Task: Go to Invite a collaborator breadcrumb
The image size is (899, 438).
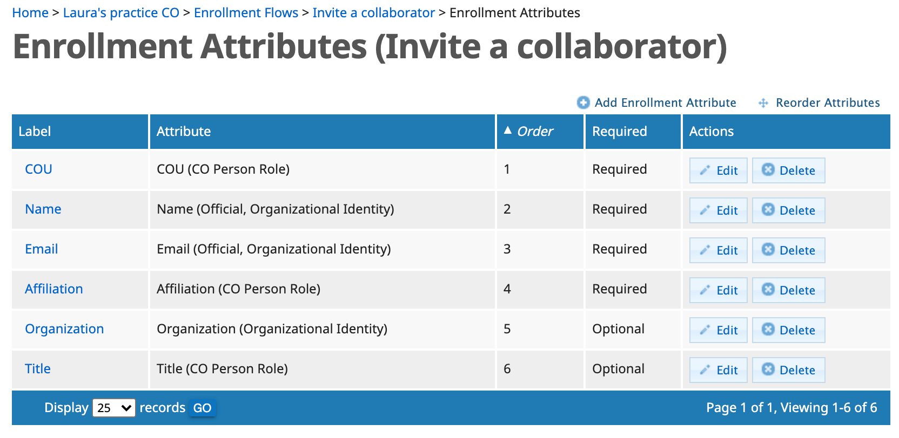Action: click(373, 13)
